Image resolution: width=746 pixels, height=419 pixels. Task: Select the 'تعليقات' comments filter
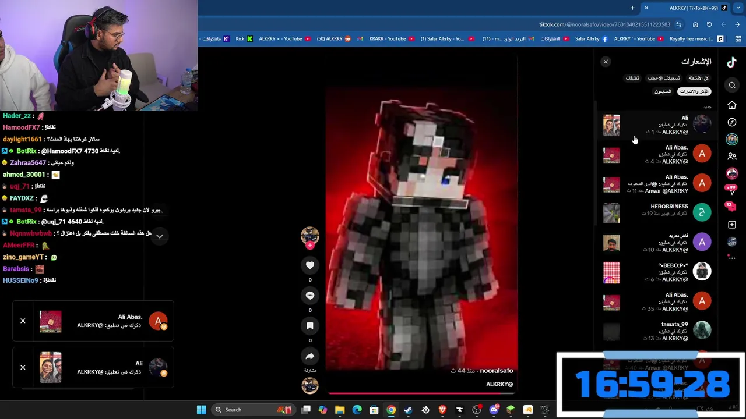632,78
